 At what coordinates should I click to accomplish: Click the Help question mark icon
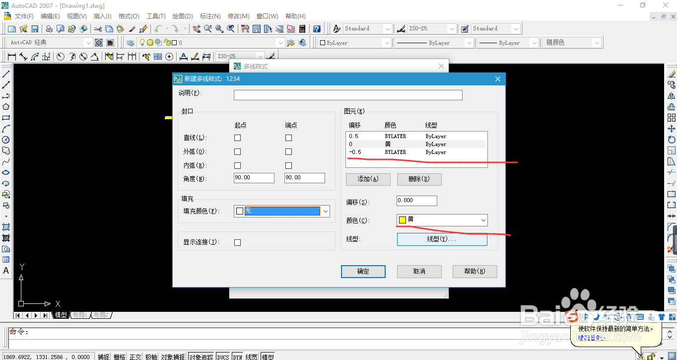point(317,29)
